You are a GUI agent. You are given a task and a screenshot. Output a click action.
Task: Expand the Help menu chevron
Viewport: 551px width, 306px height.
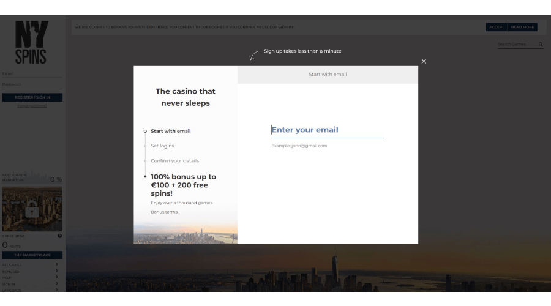point(57,277)
